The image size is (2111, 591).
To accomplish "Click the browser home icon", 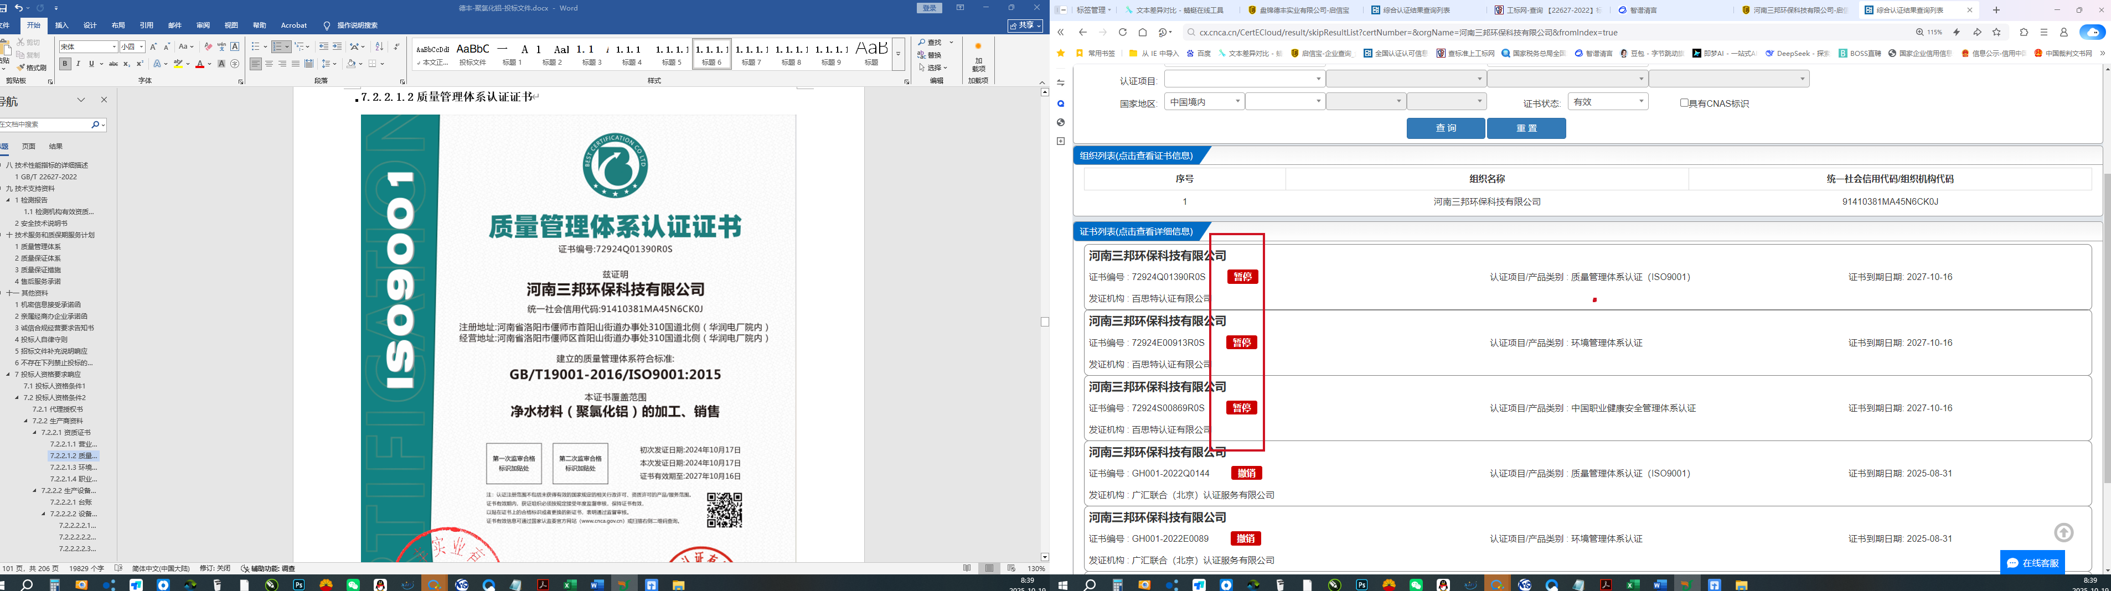I will 1142,33.
